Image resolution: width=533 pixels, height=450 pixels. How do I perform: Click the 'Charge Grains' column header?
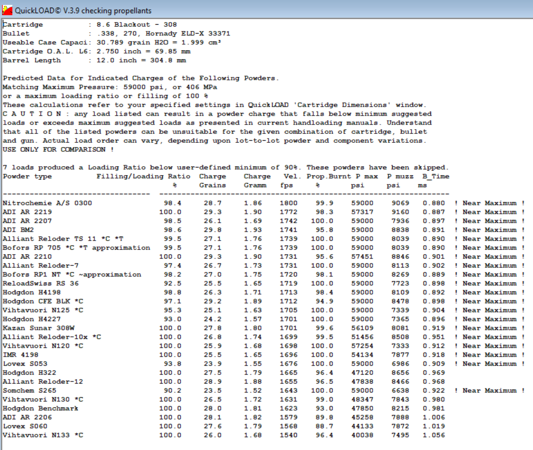(x=213, y=181)
